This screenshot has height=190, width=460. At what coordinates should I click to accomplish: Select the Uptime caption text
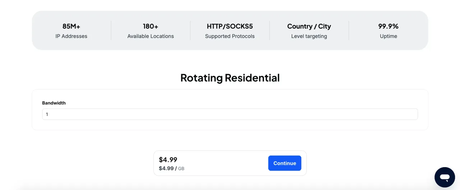click(x=388, y=36)
